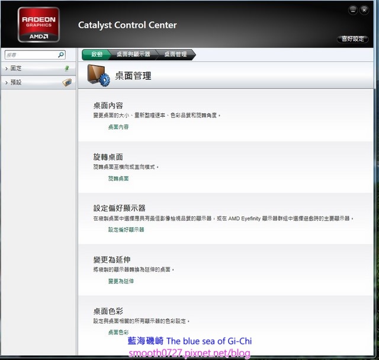Click the 變更為延伸 section heading

[x=112, y=260]
